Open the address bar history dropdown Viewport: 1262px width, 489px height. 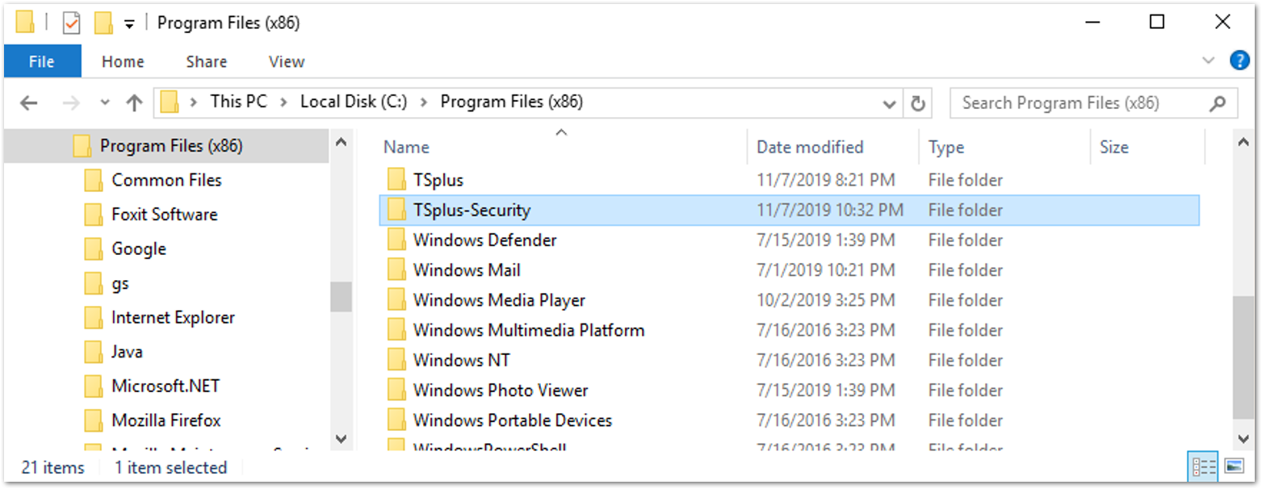pos(889,103)
